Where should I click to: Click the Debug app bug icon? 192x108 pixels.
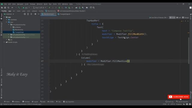pos(59,7)
